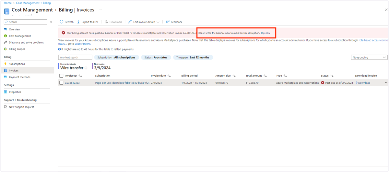Open Properties under Settings
The image size is (389, 172).
pos(15,92)
